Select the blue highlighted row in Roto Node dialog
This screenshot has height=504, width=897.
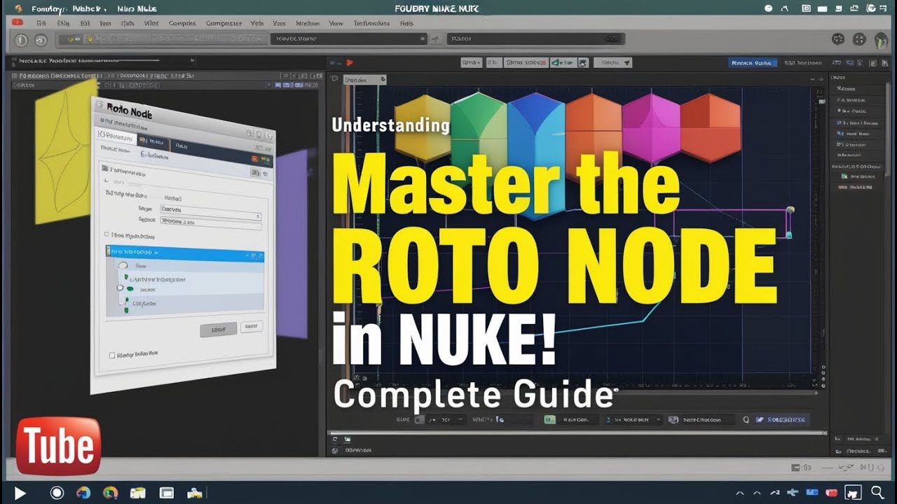[185, 253]
